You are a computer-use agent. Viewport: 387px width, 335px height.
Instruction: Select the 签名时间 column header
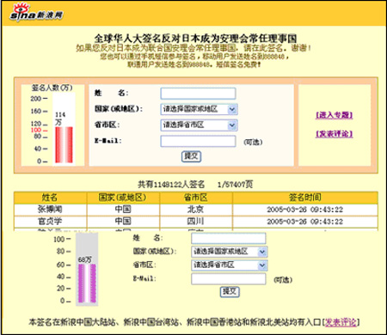tap(305, 198)
